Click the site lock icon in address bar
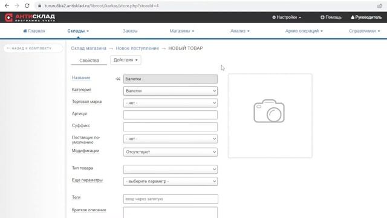This screenshot has width=387, height=218. pyautogui.click(x=39, y=5)
